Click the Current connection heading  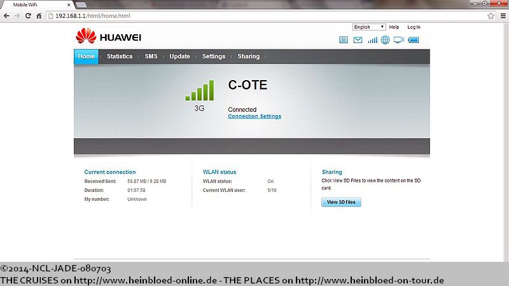point(110,172)
